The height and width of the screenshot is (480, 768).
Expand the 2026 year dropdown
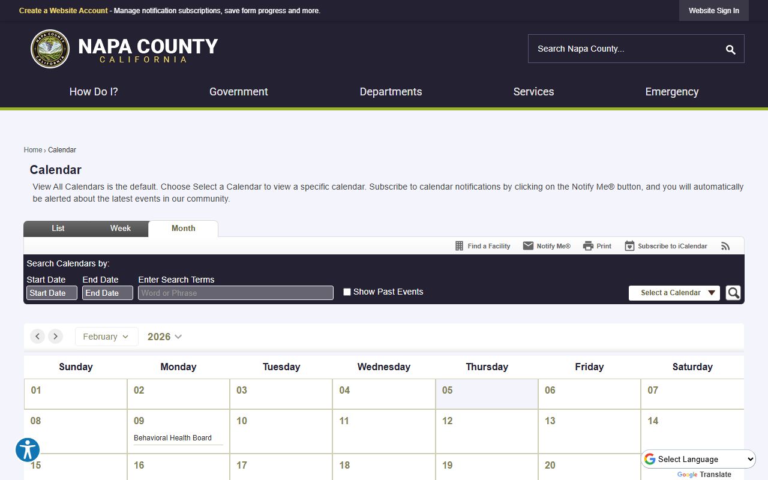tap(164, 337)
